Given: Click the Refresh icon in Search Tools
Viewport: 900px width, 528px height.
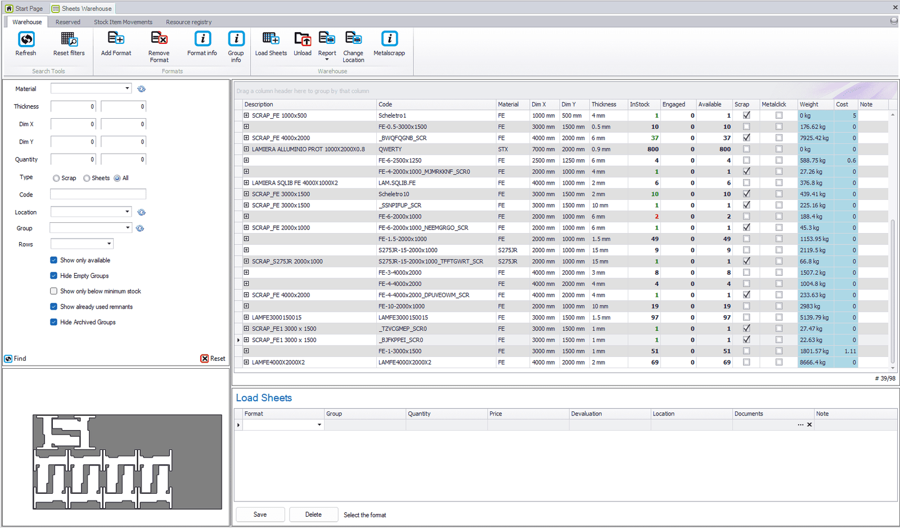Looking at the screenshot, I should 26,39.
